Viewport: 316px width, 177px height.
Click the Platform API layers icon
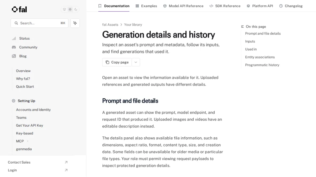pos(248,6)
